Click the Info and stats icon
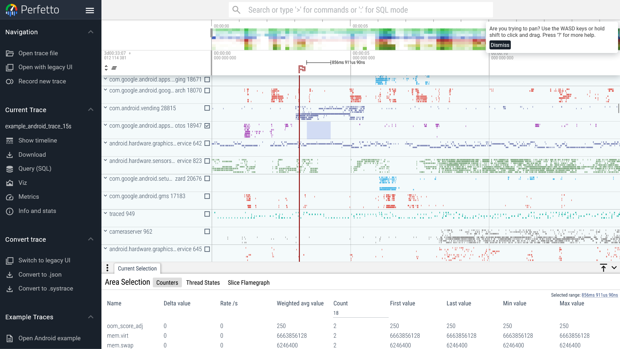Screen dimensions: 620x349 click(x=10, y=211)
